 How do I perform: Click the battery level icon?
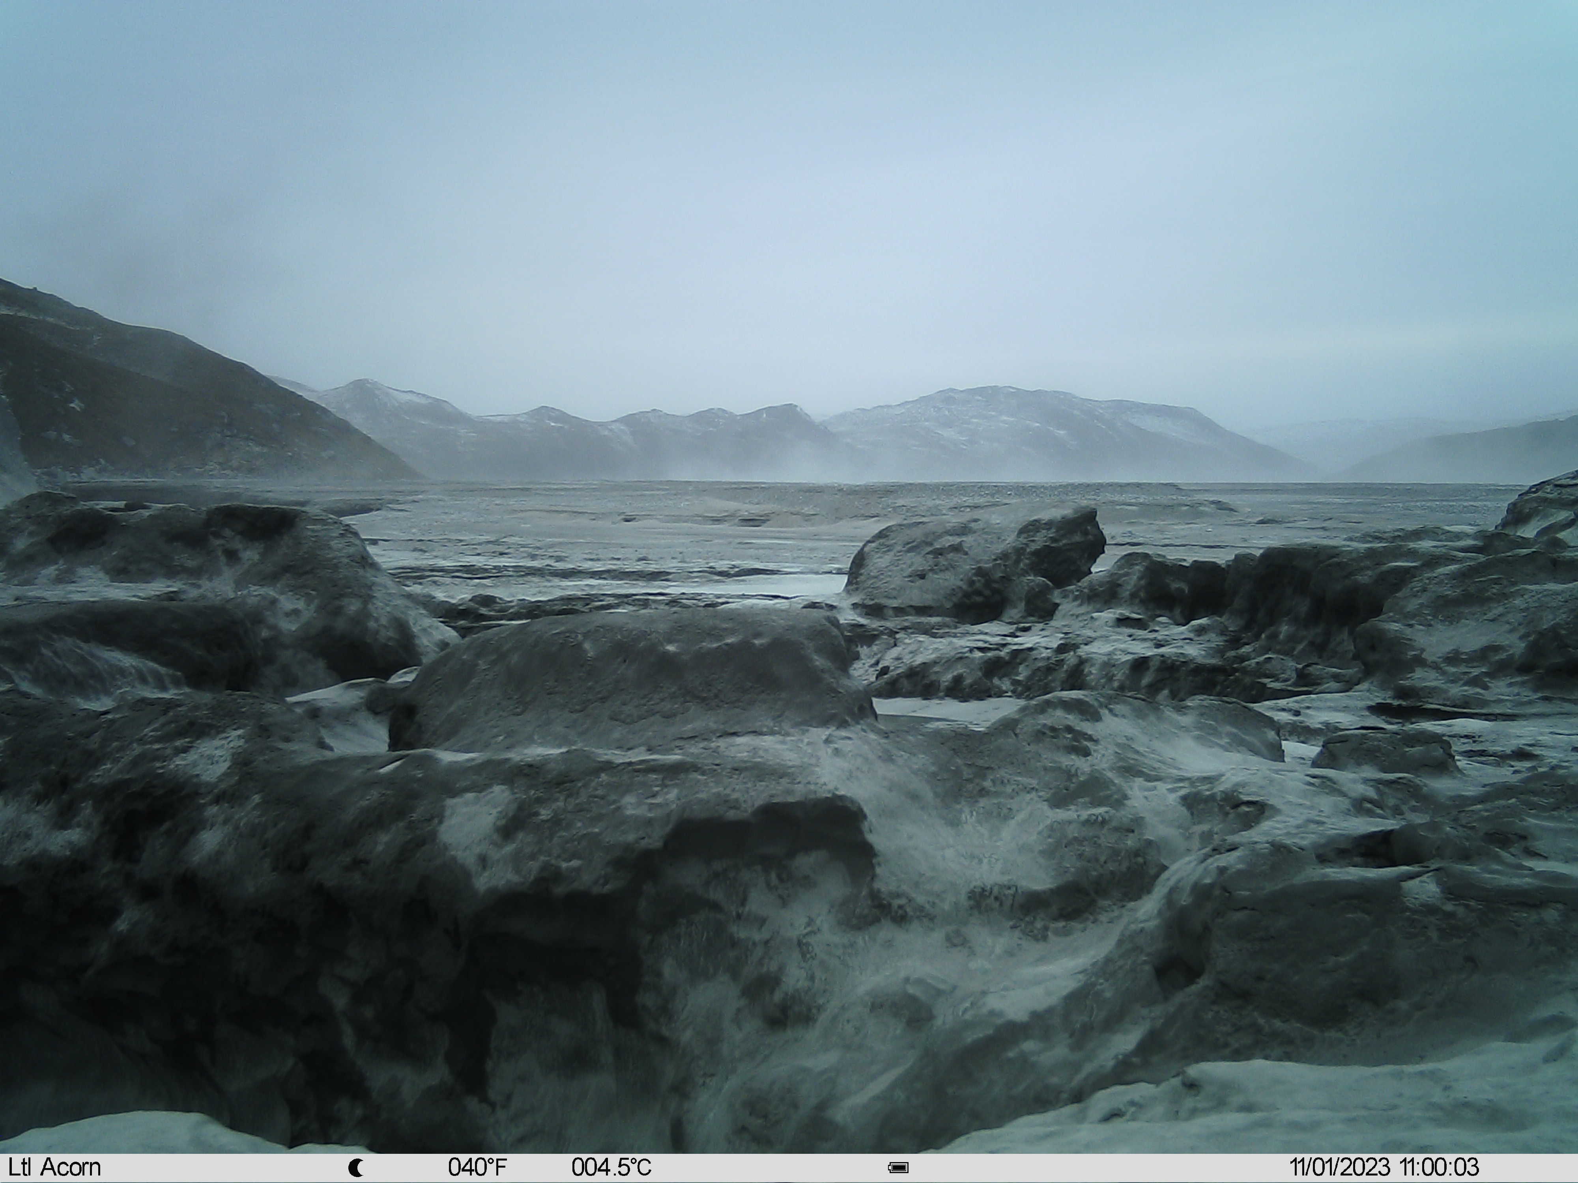pyautogui.click(x=898, y=1168)
